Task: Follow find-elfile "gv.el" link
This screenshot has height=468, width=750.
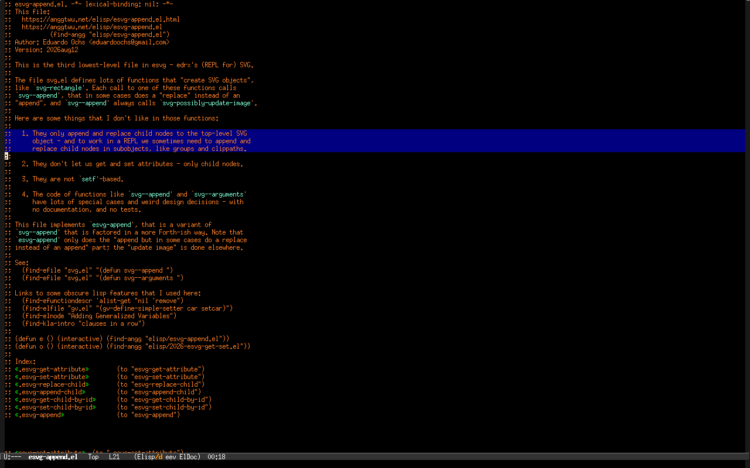Action: (x=127, y=308)
